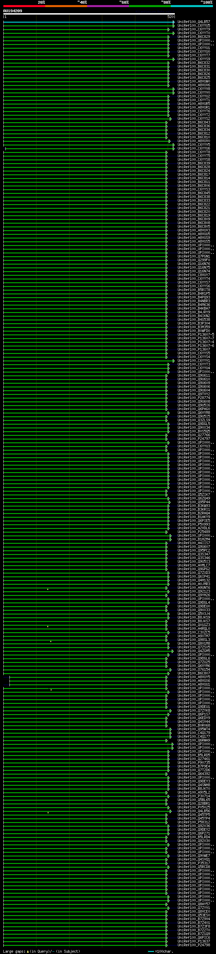The height and width of the screenshot is (954, 216).
Task: Click the cyan alignment bar for Q4LB57
Action: point(89,22)
